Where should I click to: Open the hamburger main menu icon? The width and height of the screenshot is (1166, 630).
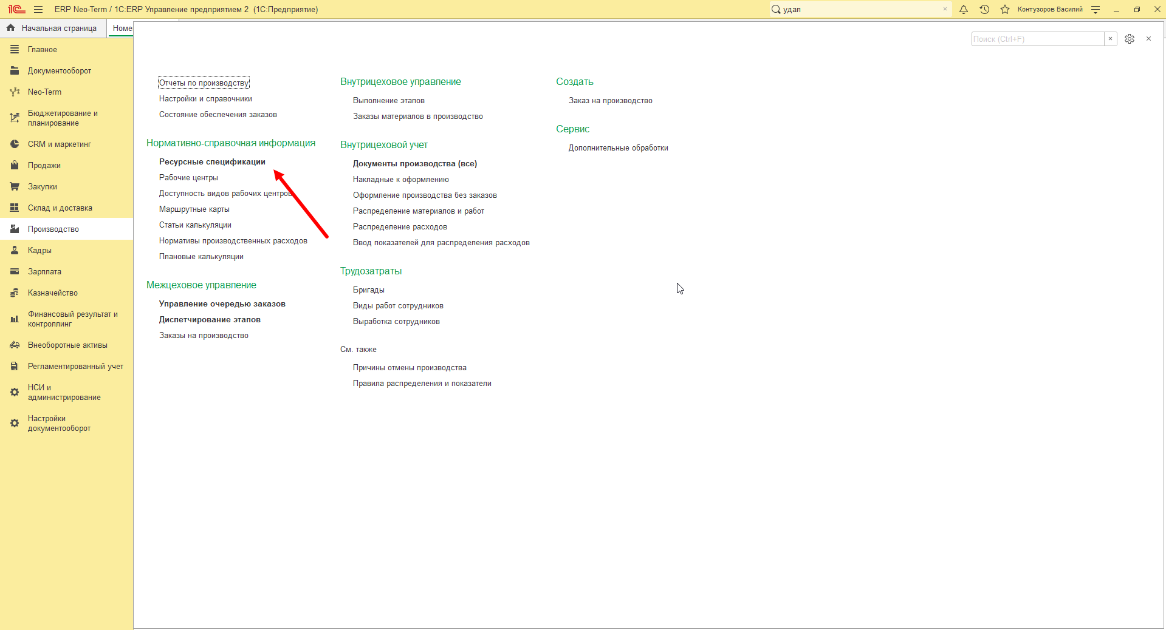(38, 9)
